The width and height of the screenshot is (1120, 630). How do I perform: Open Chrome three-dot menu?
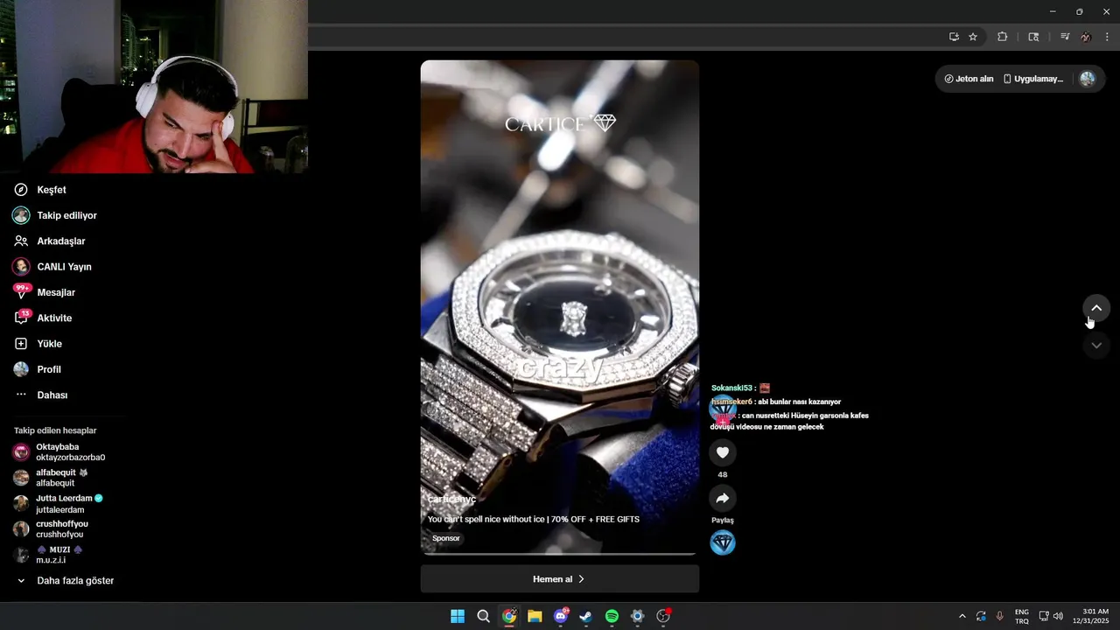1108,37
